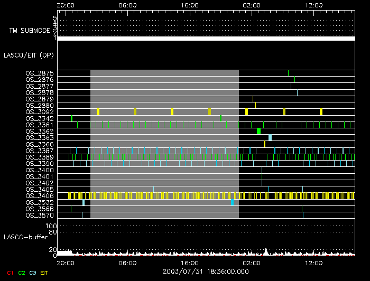The height and width of the screenshot is (281, 370).
Task: Click the white TM SUBMODE level 1 bar
Action: click(x=206, y=39)
